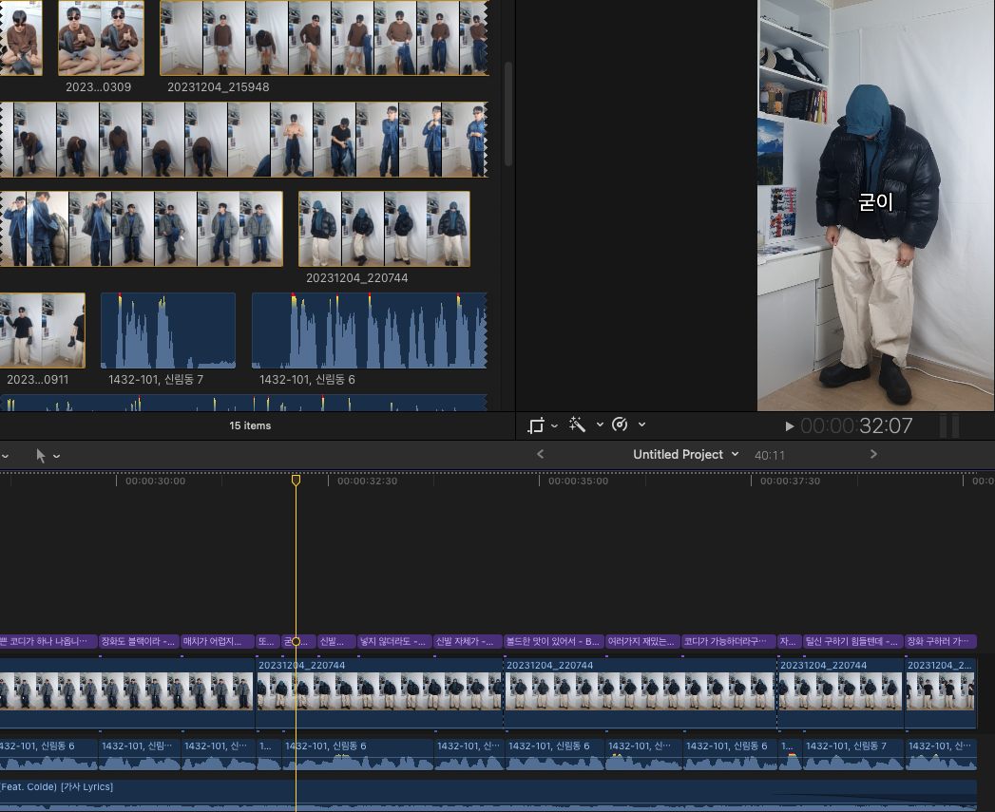Click the viewer timecode 00:00:32:07
The width and height of the screenshot is (995, 812).
(856, 425)
